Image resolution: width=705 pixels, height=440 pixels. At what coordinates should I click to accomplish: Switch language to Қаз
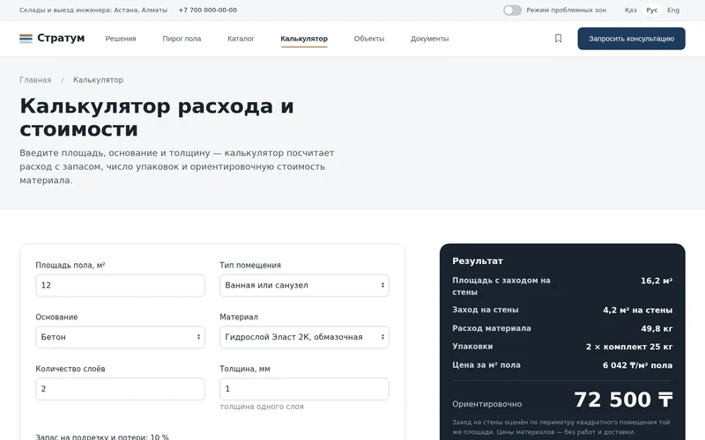tap(630, 10)
